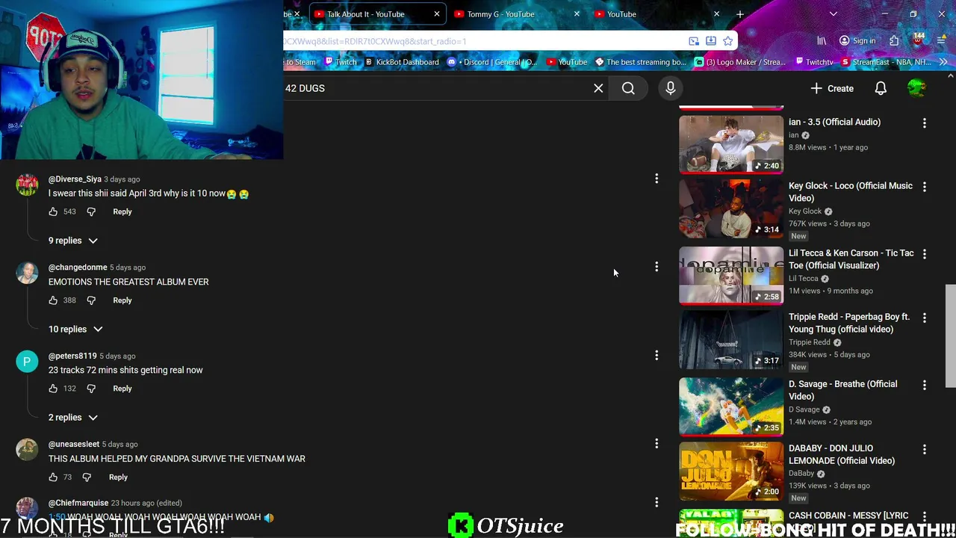Open Lil Tecca channel link
The image size is (956, 538).
click(x=804, y=278)
